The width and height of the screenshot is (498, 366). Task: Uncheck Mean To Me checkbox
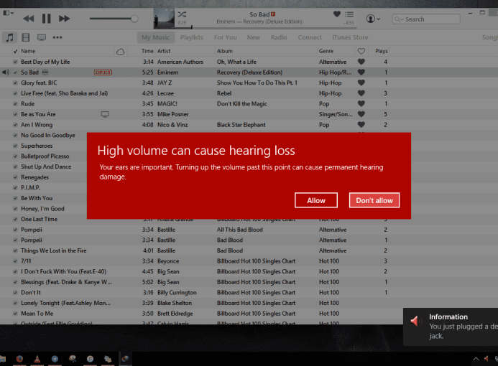click(x=15, y=314)
